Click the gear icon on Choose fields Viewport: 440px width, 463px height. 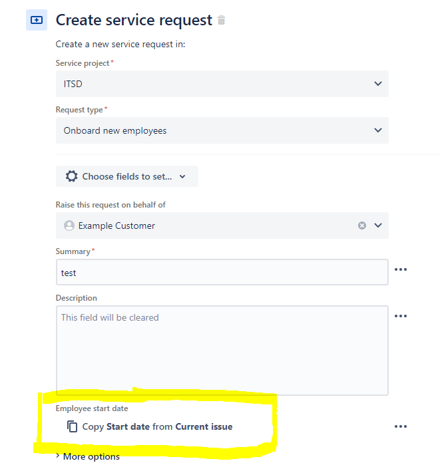(71, 176)
